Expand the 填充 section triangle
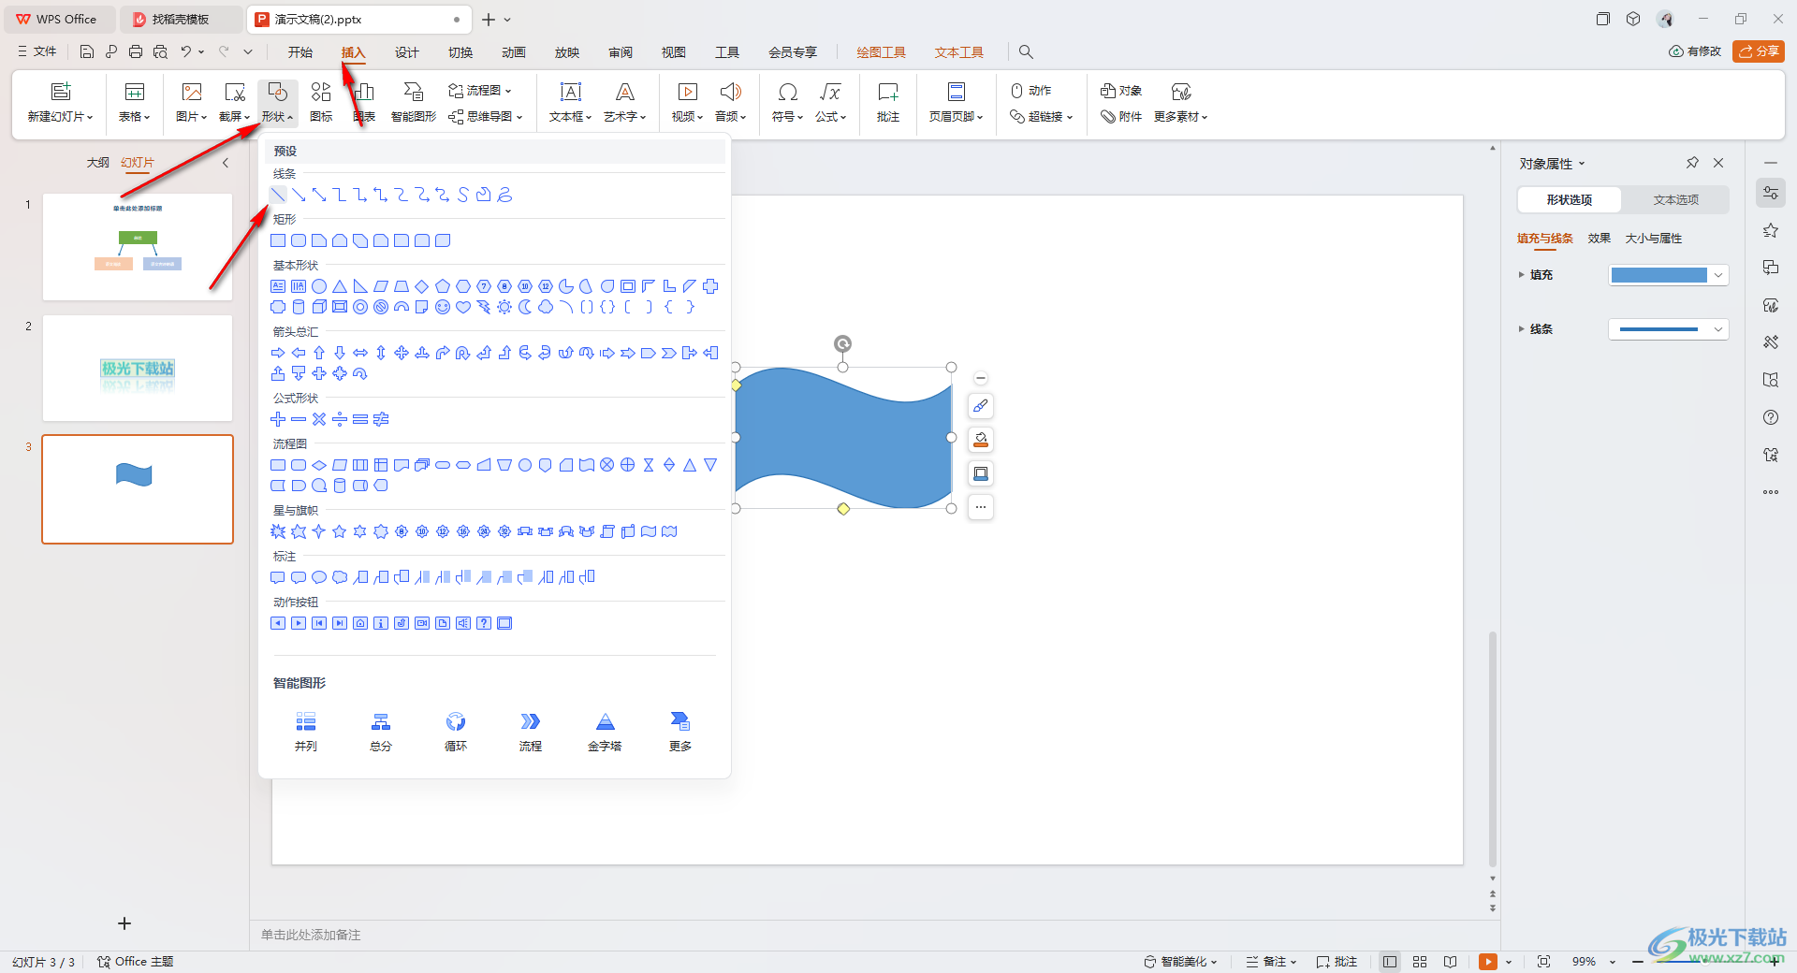Screen dimensions: 1797x973 coord(1522,275)
